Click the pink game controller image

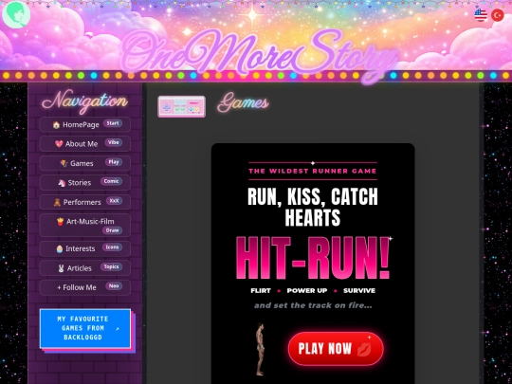(x=181, y=106)
